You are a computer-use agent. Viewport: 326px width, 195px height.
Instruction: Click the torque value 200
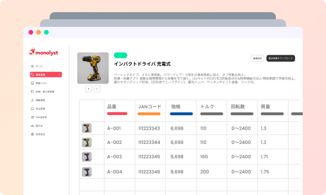[x=205, y=172]
